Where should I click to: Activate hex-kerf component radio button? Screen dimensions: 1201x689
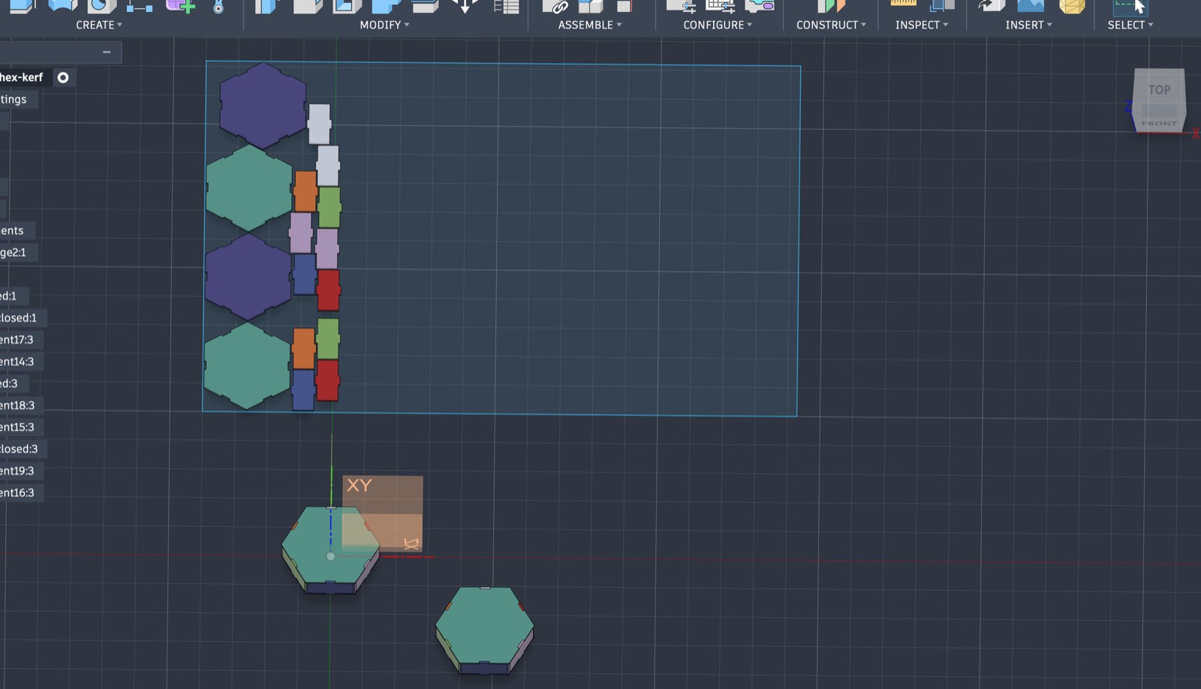pos(63,77)
